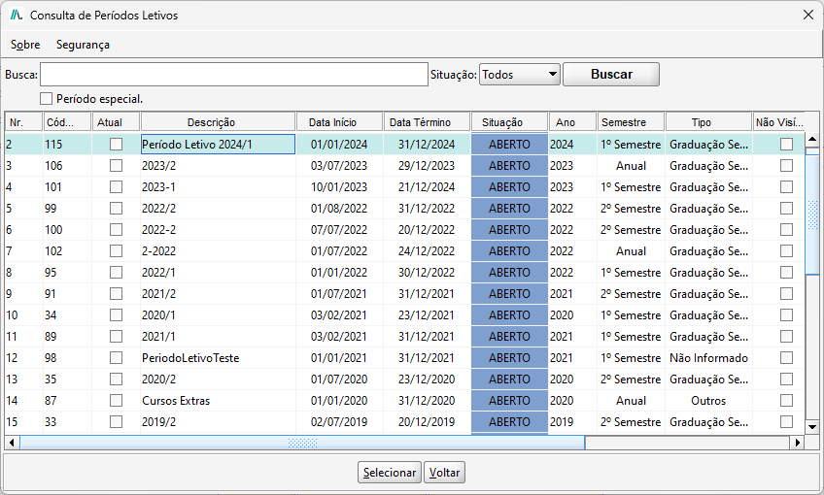Click the end date 24/12/2022 cell
Screen dimensions: 824x495
tap(427, 251)
